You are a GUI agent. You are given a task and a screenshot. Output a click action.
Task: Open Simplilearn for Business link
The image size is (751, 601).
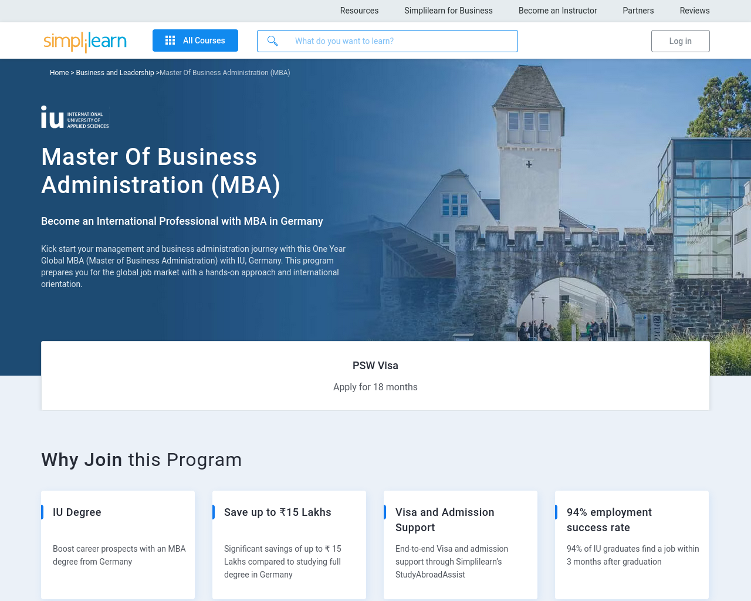click(448, 11)
